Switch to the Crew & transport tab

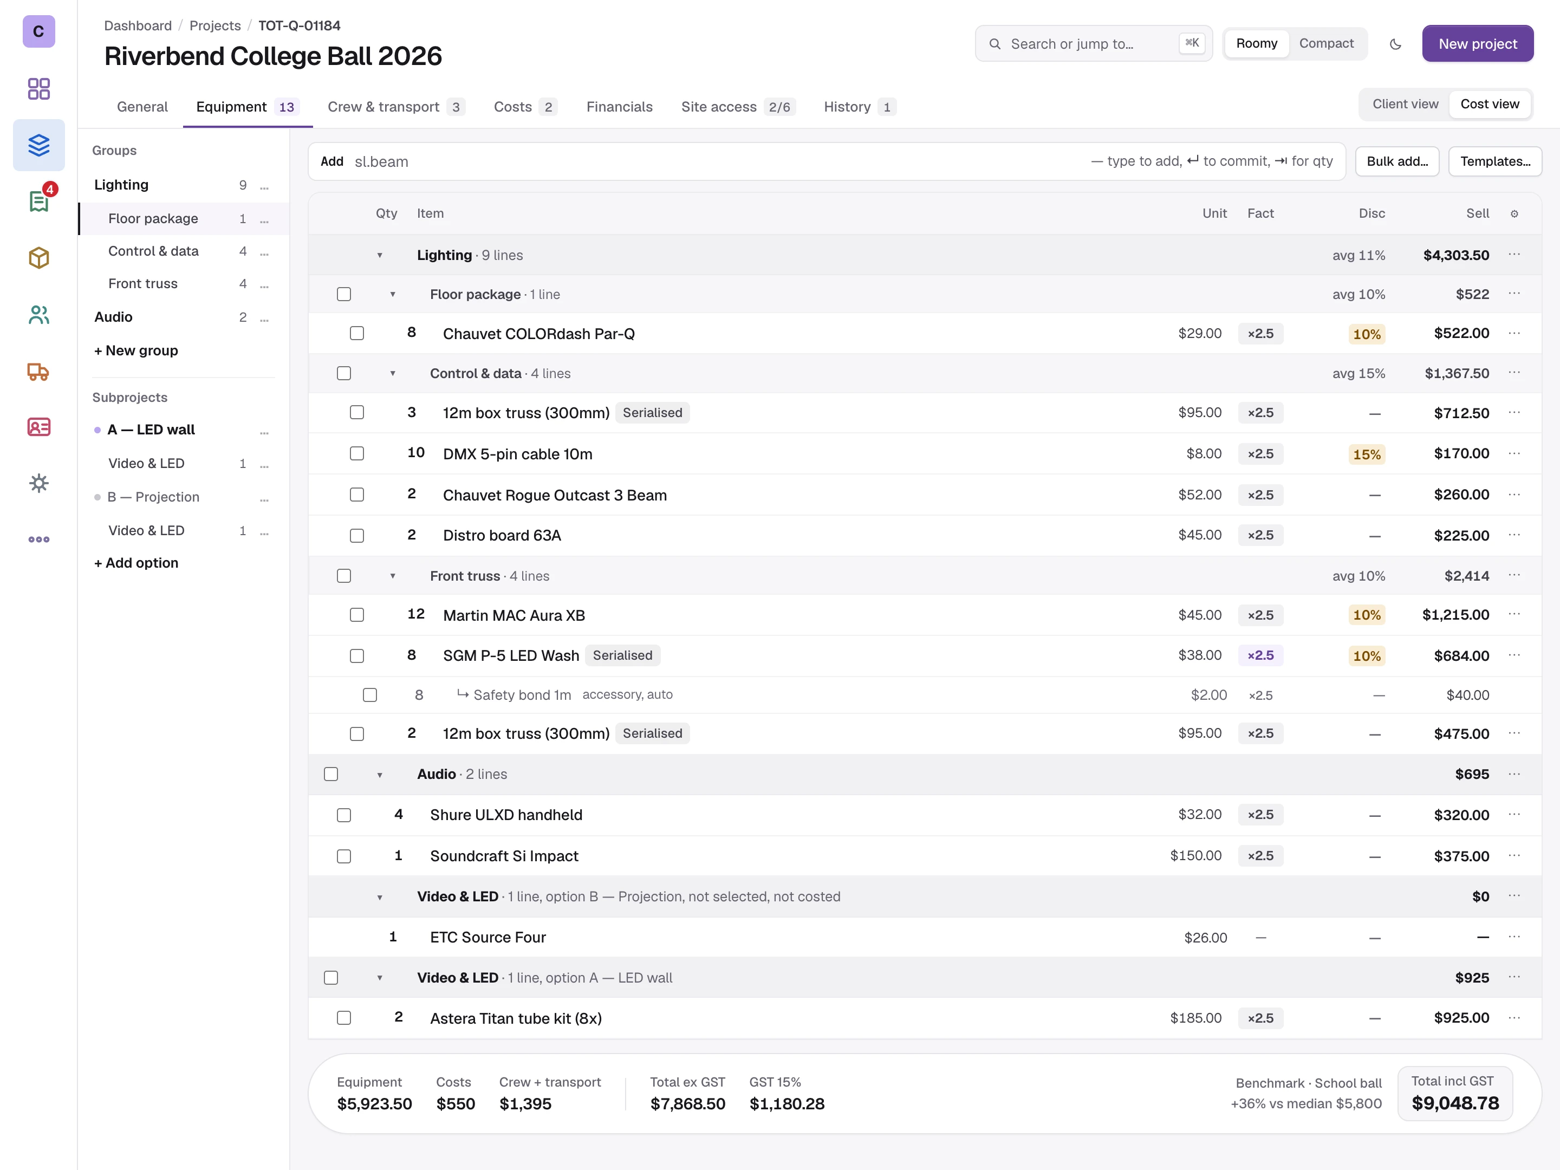tap(395, 107)
